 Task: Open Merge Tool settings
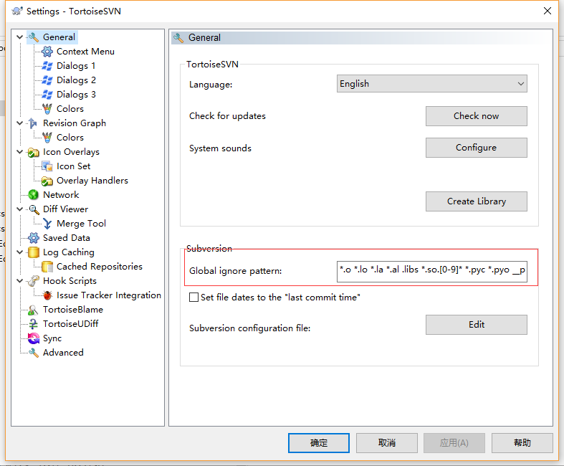click(x=81, y=224)
